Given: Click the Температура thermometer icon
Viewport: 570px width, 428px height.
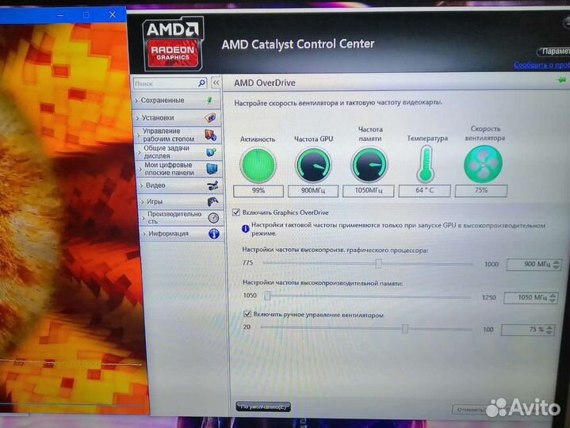Looking at the screenshot, I should 426,164.
